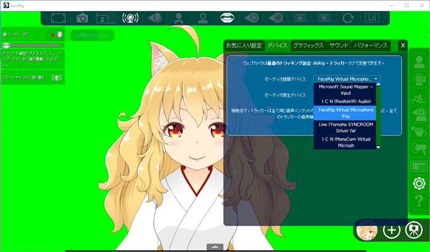Click the dropdown list scroll down arrow

(378, 148)
